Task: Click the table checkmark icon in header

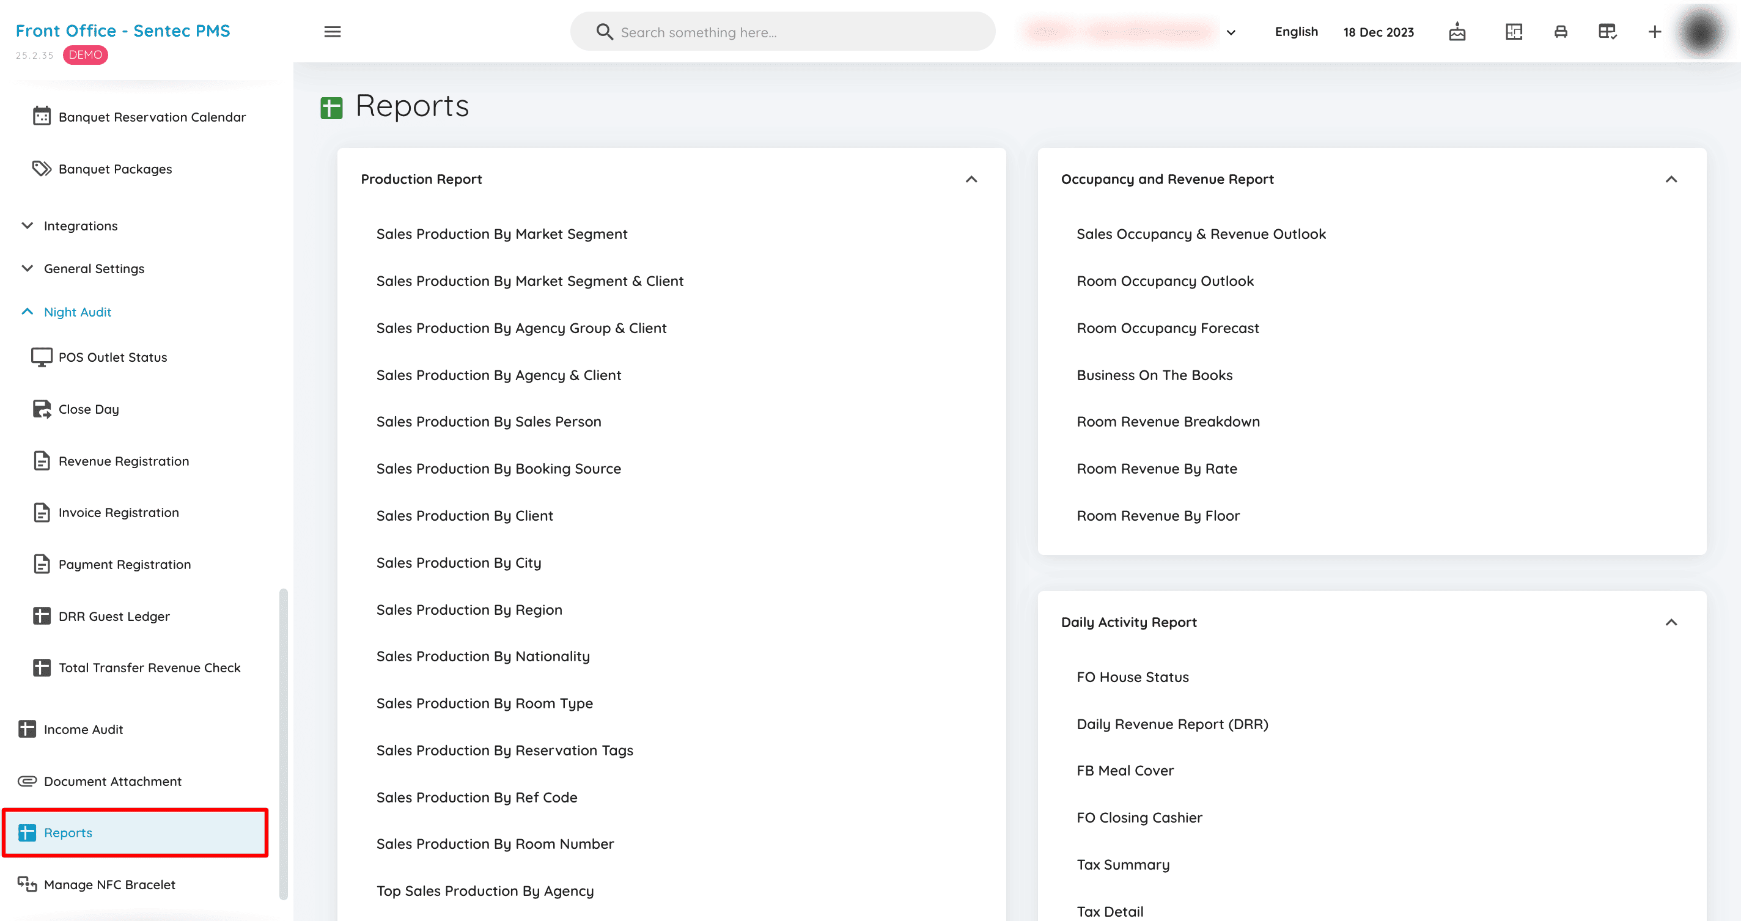Action: 1607,32
